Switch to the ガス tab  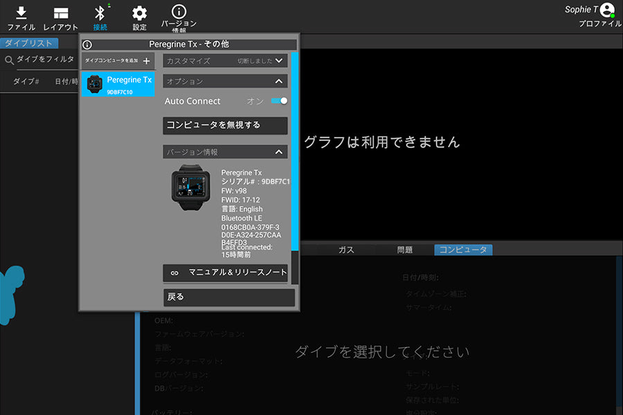coord(346,250)
